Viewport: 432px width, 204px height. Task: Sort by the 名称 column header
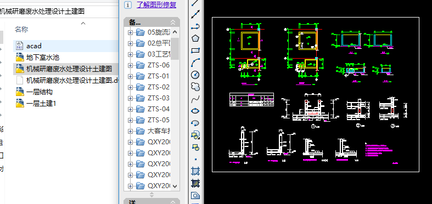[21, 30]
